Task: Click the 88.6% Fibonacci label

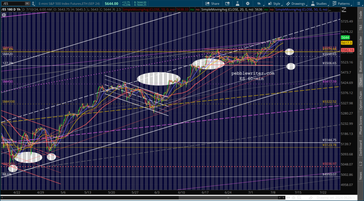Action: point(7,174)
